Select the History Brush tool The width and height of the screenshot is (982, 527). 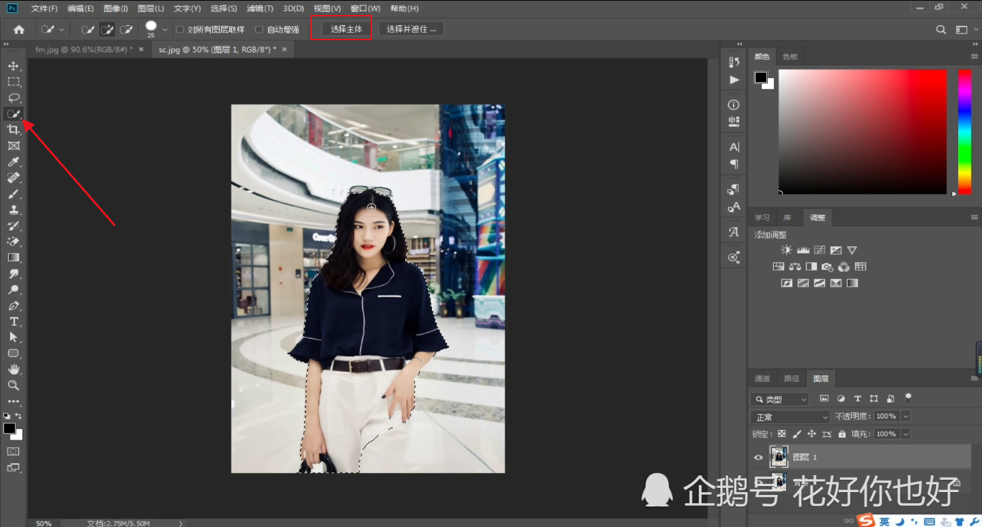point(13,226)
